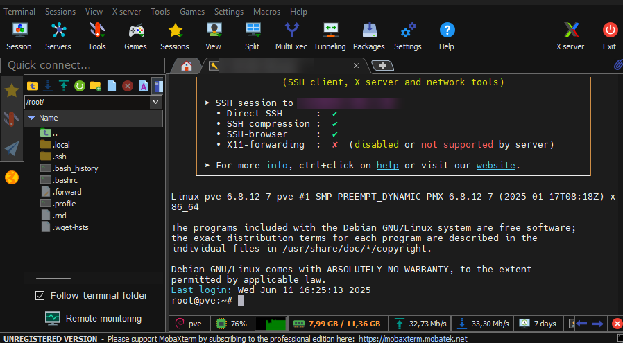Sort by the Name column header
The image size is (623, 343).
click(x=94, y=118)
